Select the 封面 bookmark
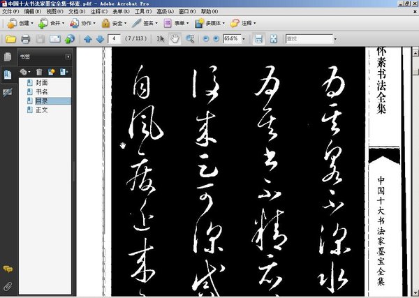This screenshot has height=298, width=419. point(41,83)
